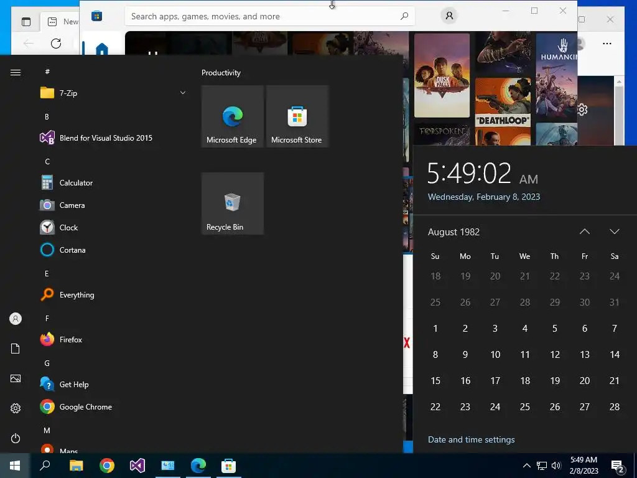The image size is (637, 478).
Task: Expand Start menu hamburger navigation
Action: click(16, 73)
